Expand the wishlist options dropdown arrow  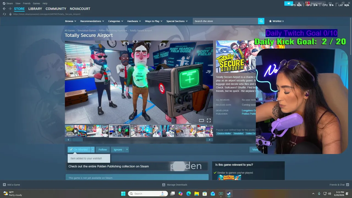[x=93, y=150]
